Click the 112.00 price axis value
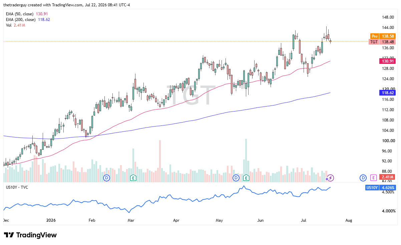This screenshot has width=401, height=245. [388, 110]
